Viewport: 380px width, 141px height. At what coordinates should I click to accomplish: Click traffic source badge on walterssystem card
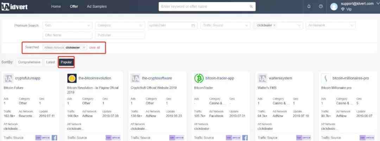(303, 137)
